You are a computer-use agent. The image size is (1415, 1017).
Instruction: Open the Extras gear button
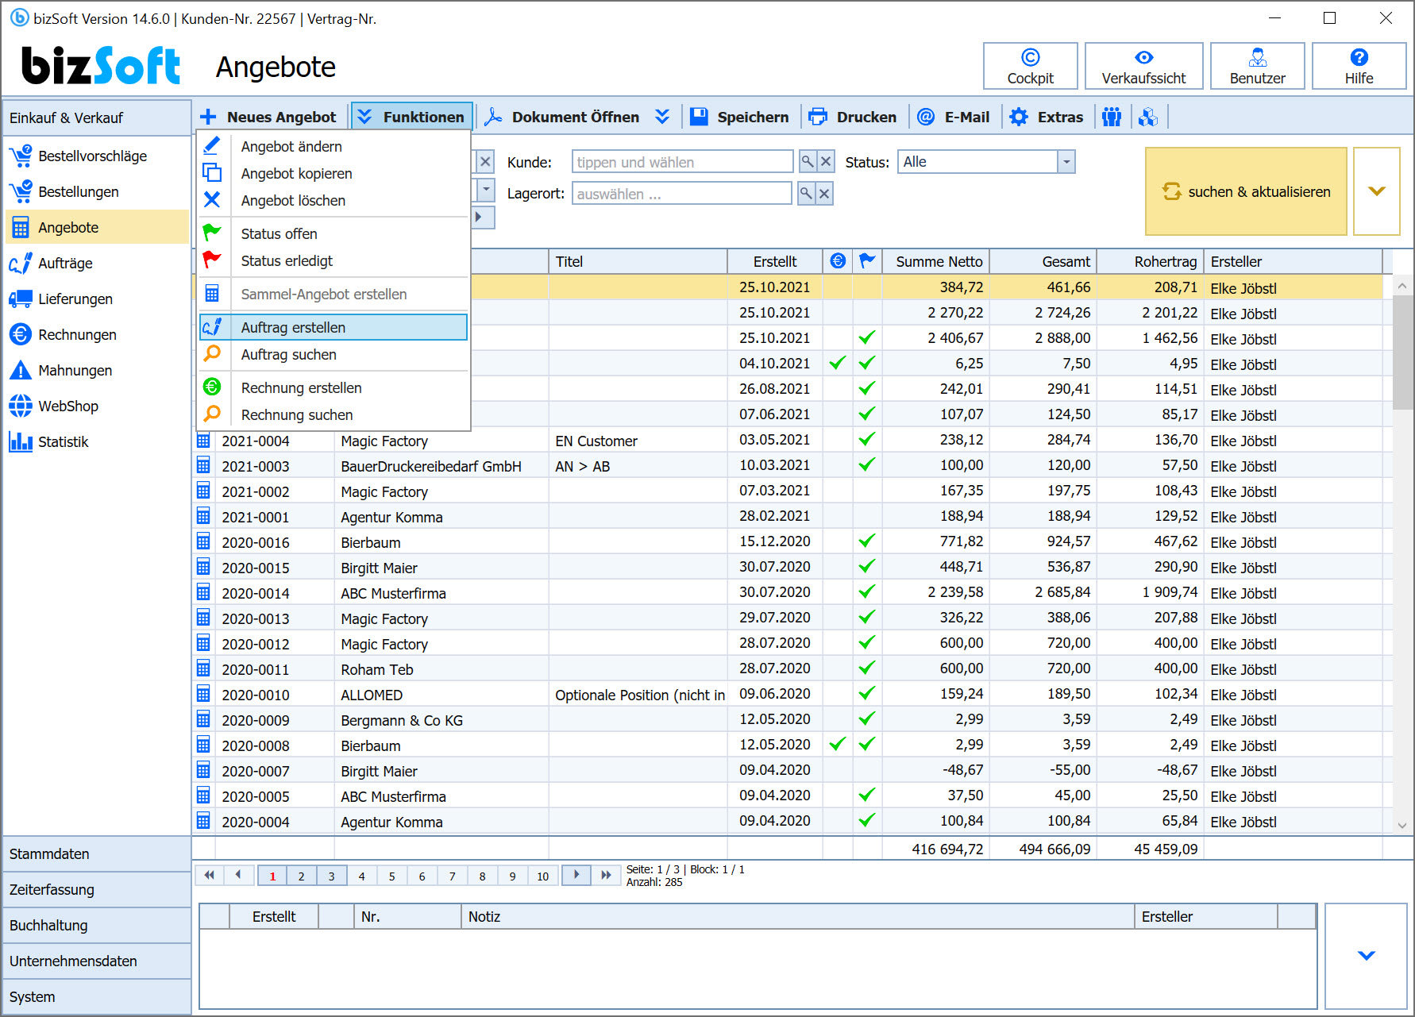[1046, 117]
